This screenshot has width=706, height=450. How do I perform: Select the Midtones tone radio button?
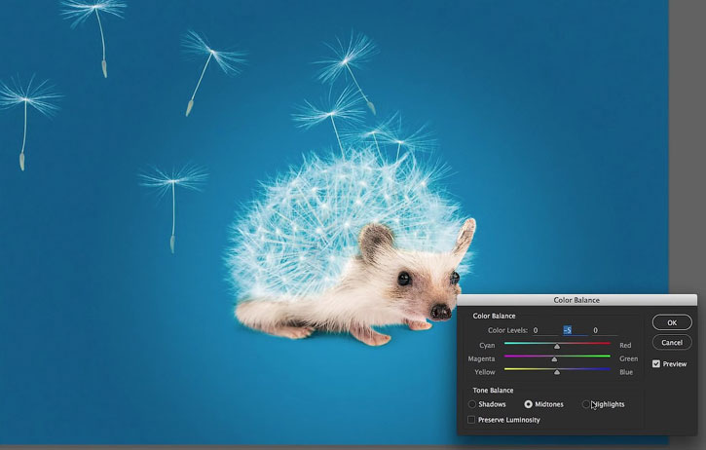(528, 404)
